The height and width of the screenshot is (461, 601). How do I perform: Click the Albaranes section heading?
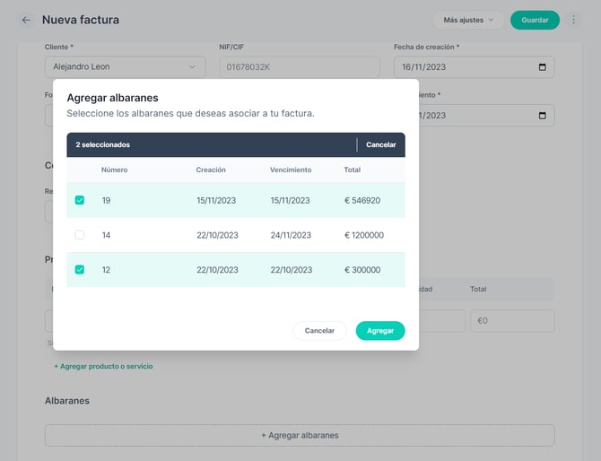(x=67, y=401)
